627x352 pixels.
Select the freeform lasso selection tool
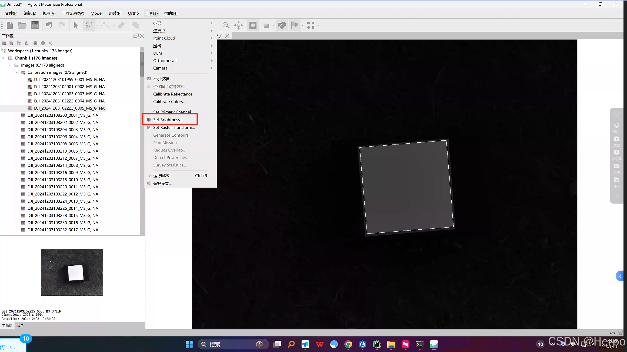click(x=89, y=25)
